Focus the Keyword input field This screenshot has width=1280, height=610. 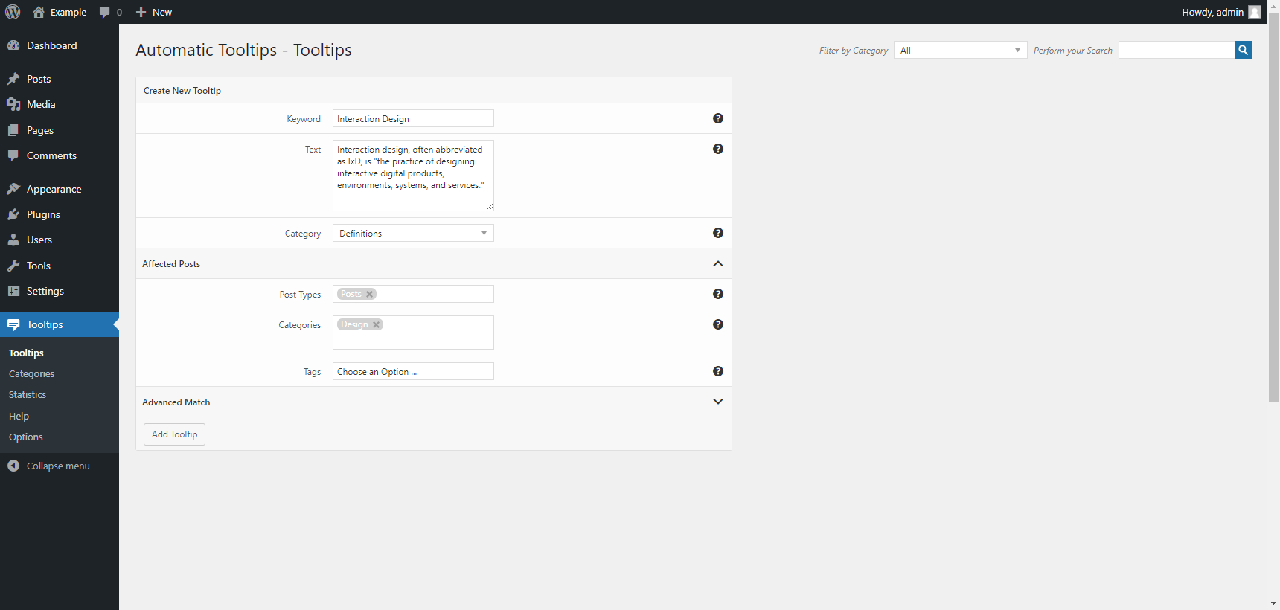(x=413, y=118)
